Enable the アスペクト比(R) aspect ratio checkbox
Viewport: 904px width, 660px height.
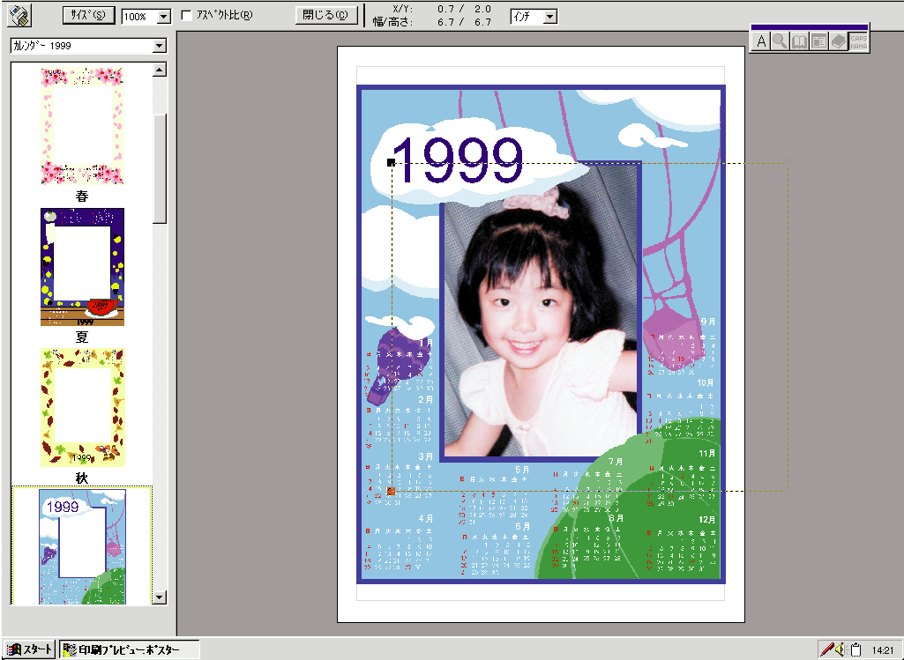click(x=186, y=16)
